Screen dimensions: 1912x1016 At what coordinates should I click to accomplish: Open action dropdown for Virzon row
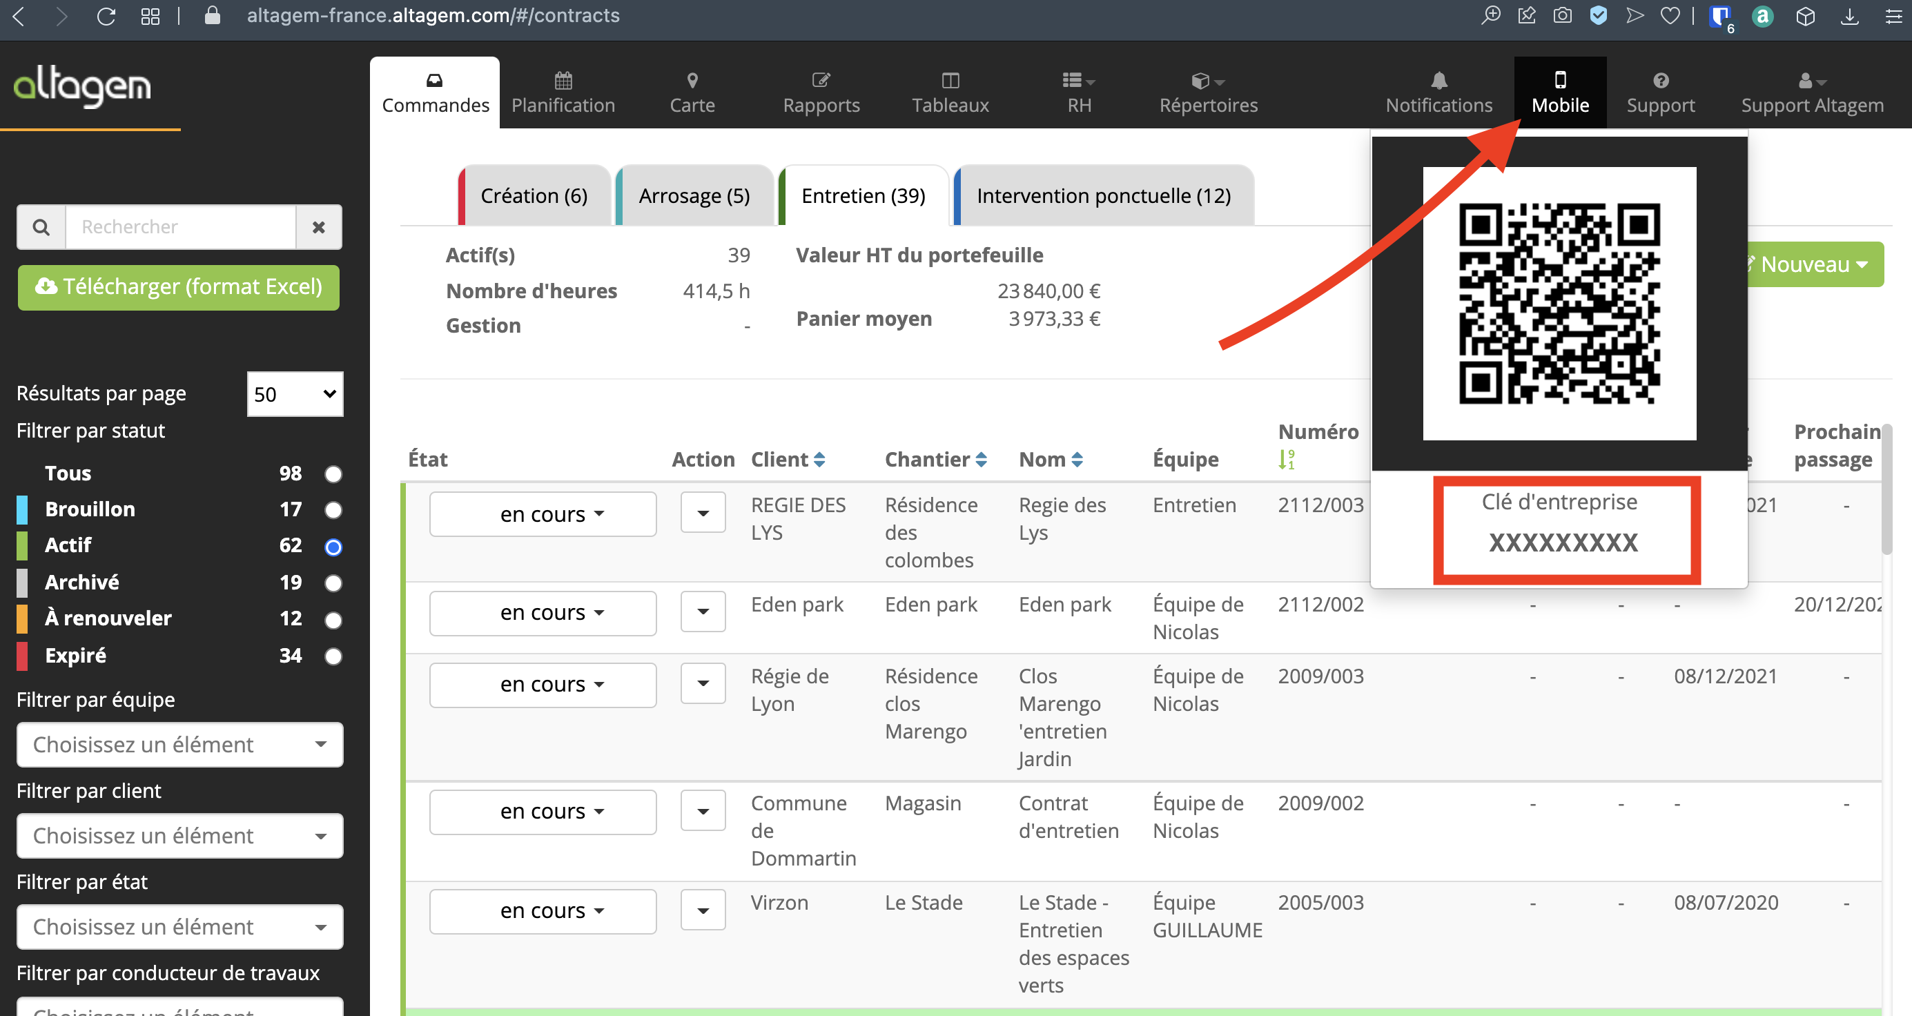tap(703, 910)
